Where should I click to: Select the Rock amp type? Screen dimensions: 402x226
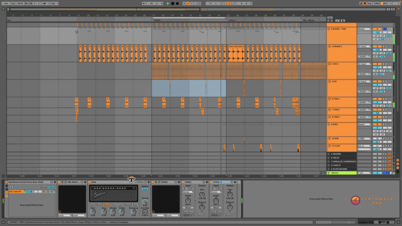(x=113, y=205)
